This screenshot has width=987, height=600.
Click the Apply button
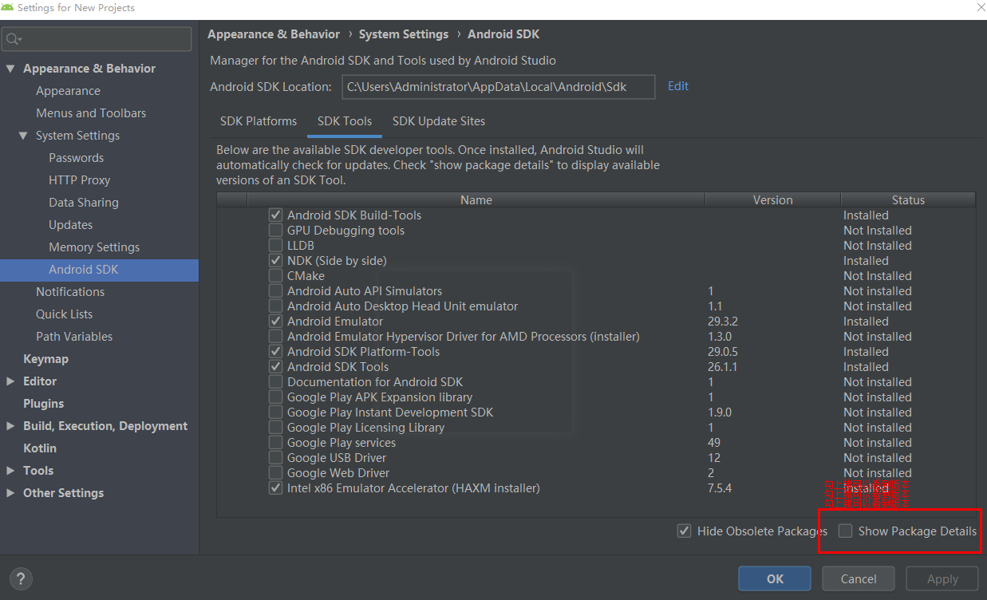(942, 579)
